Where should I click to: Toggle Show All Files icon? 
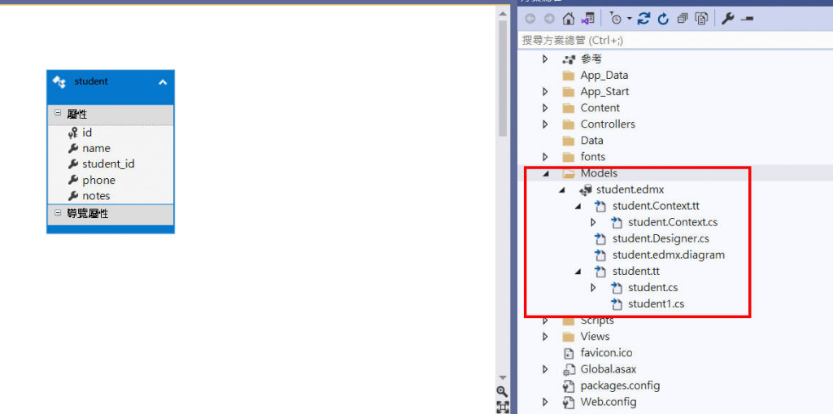click(x=702, y=20)
